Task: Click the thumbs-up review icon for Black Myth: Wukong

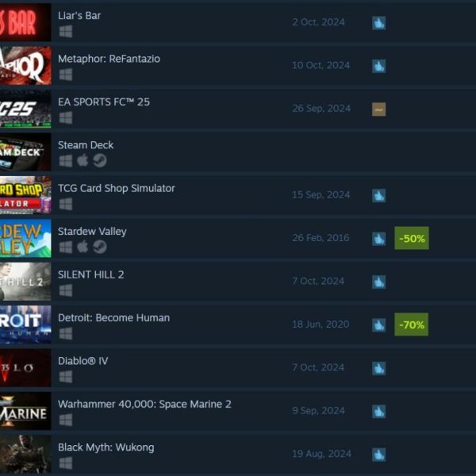Action: [379, 455]
